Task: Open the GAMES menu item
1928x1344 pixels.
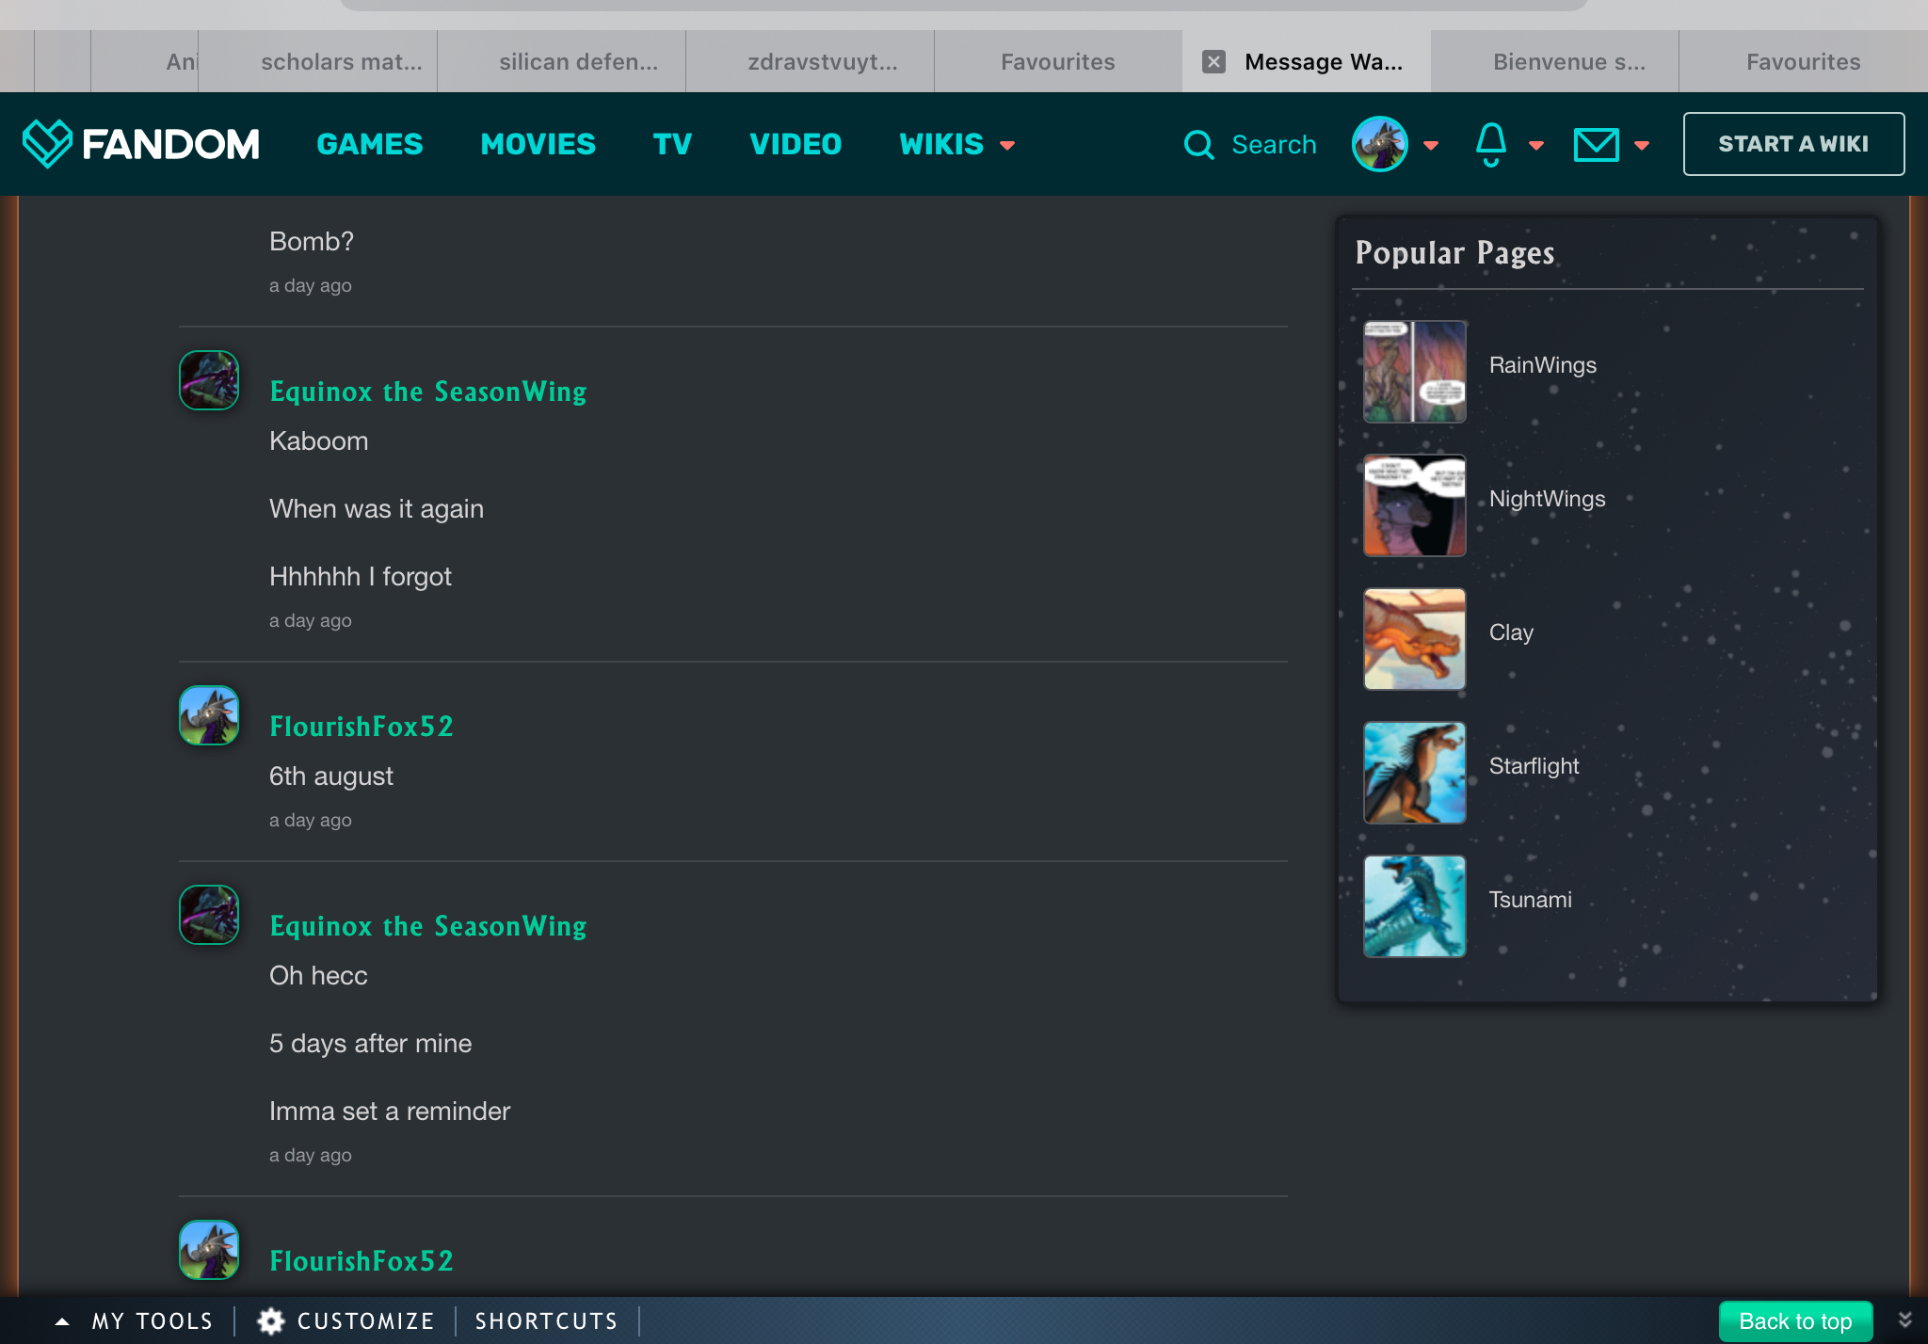Action: [369, 144]
